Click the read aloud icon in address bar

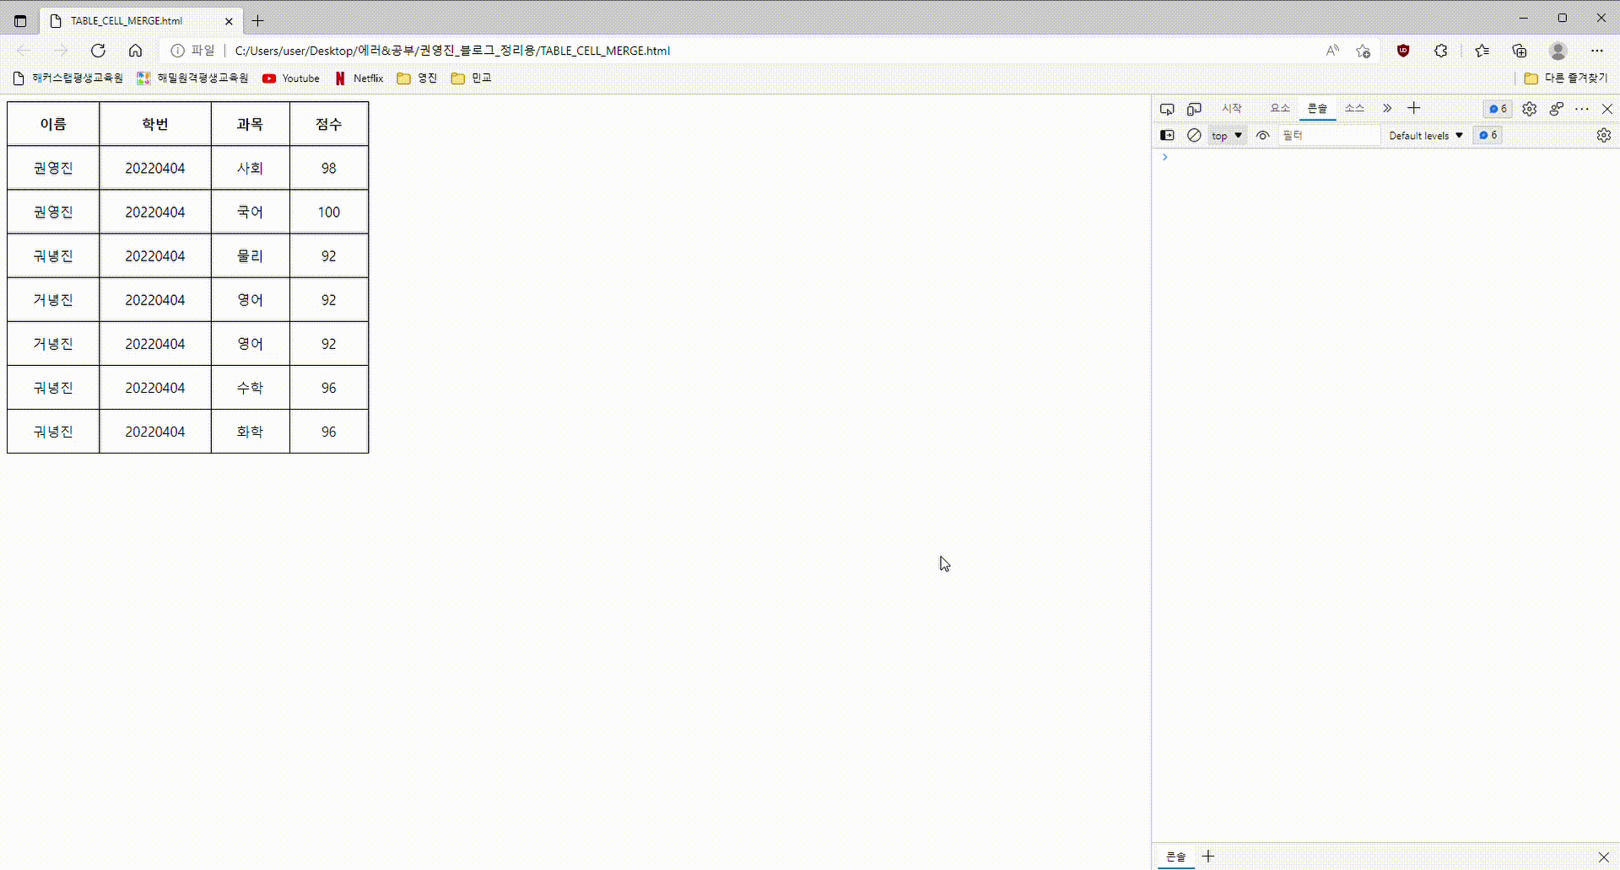coord(1332,51)
